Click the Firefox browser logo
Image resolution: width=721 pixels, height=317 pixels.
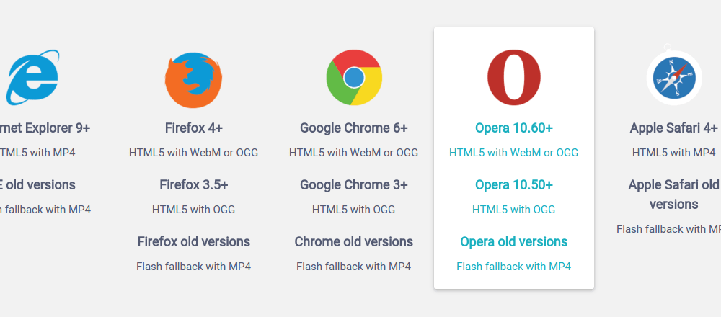coord(193,79)
